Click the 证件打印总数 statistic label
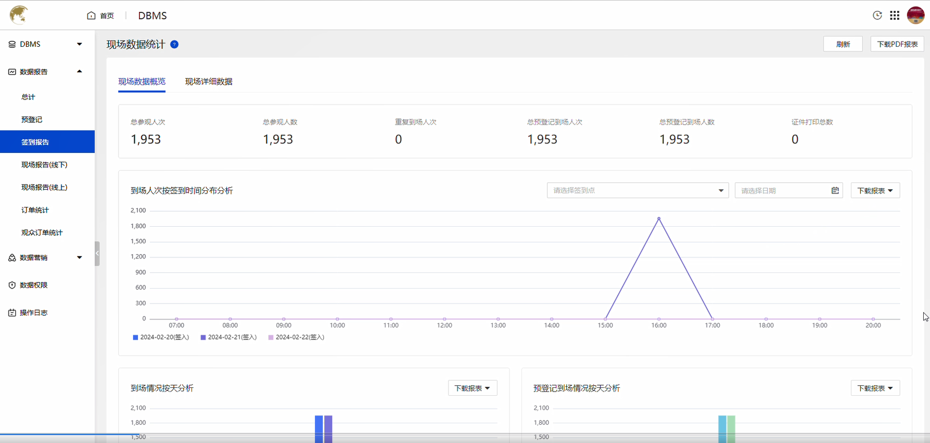The image size is (930, 443). click(812, 122)
